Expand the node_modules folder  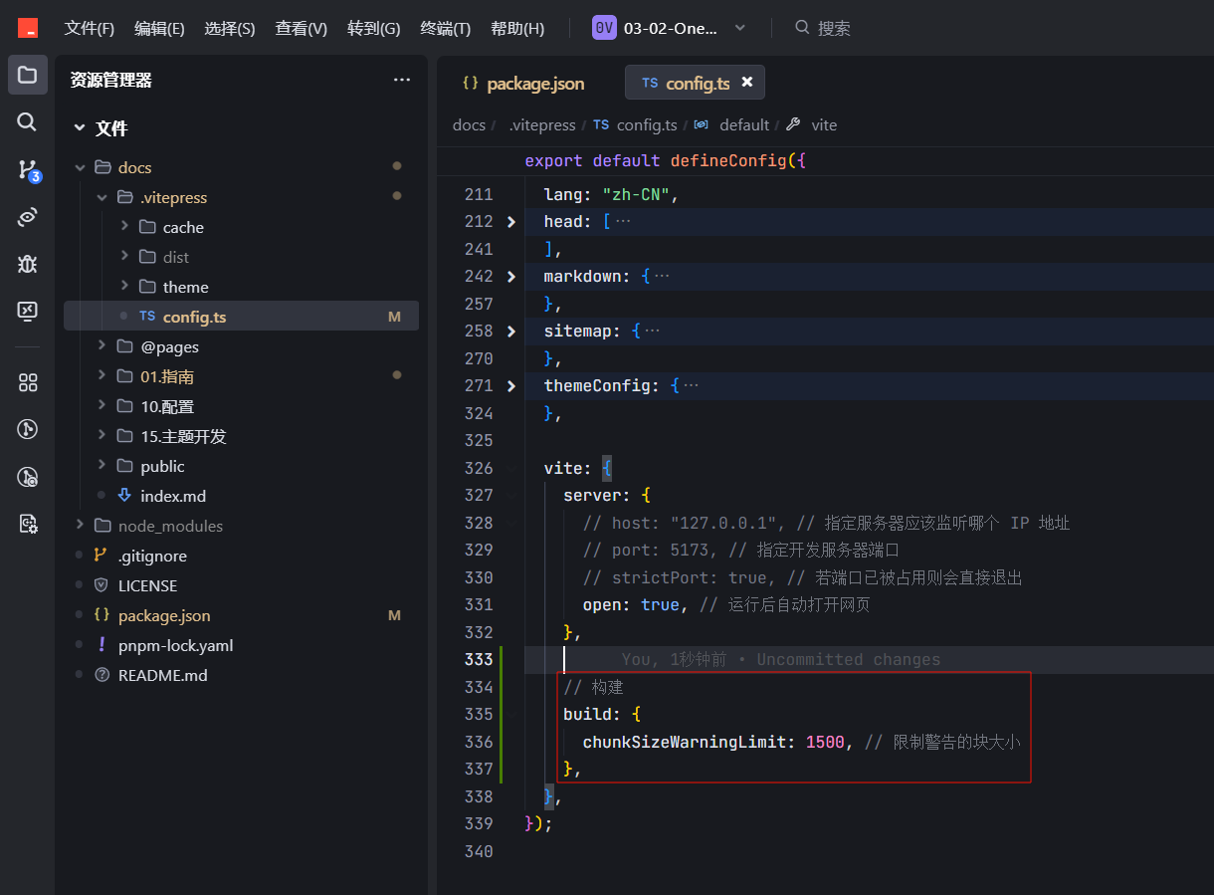tap(80, 526)
